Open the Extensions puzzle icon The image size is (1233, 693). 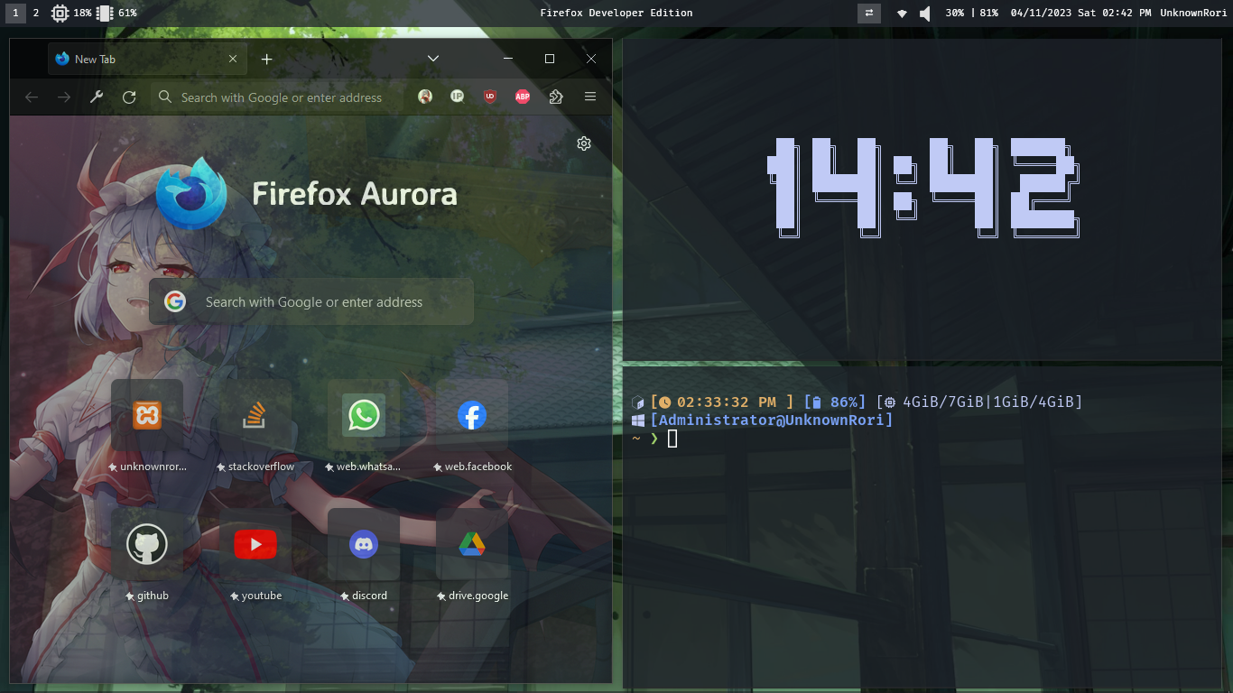pos(556,97)
